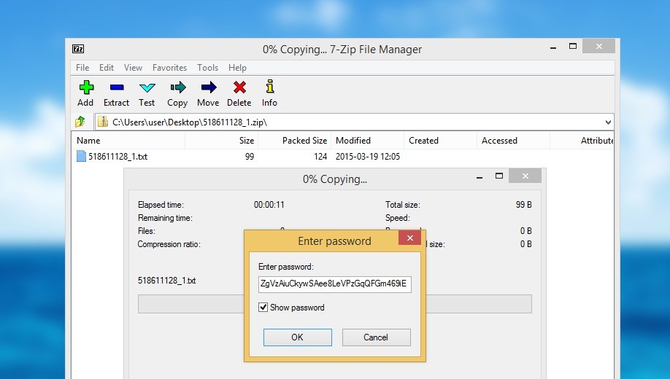Open the File menu
The image size is (670, 379).
82,68
